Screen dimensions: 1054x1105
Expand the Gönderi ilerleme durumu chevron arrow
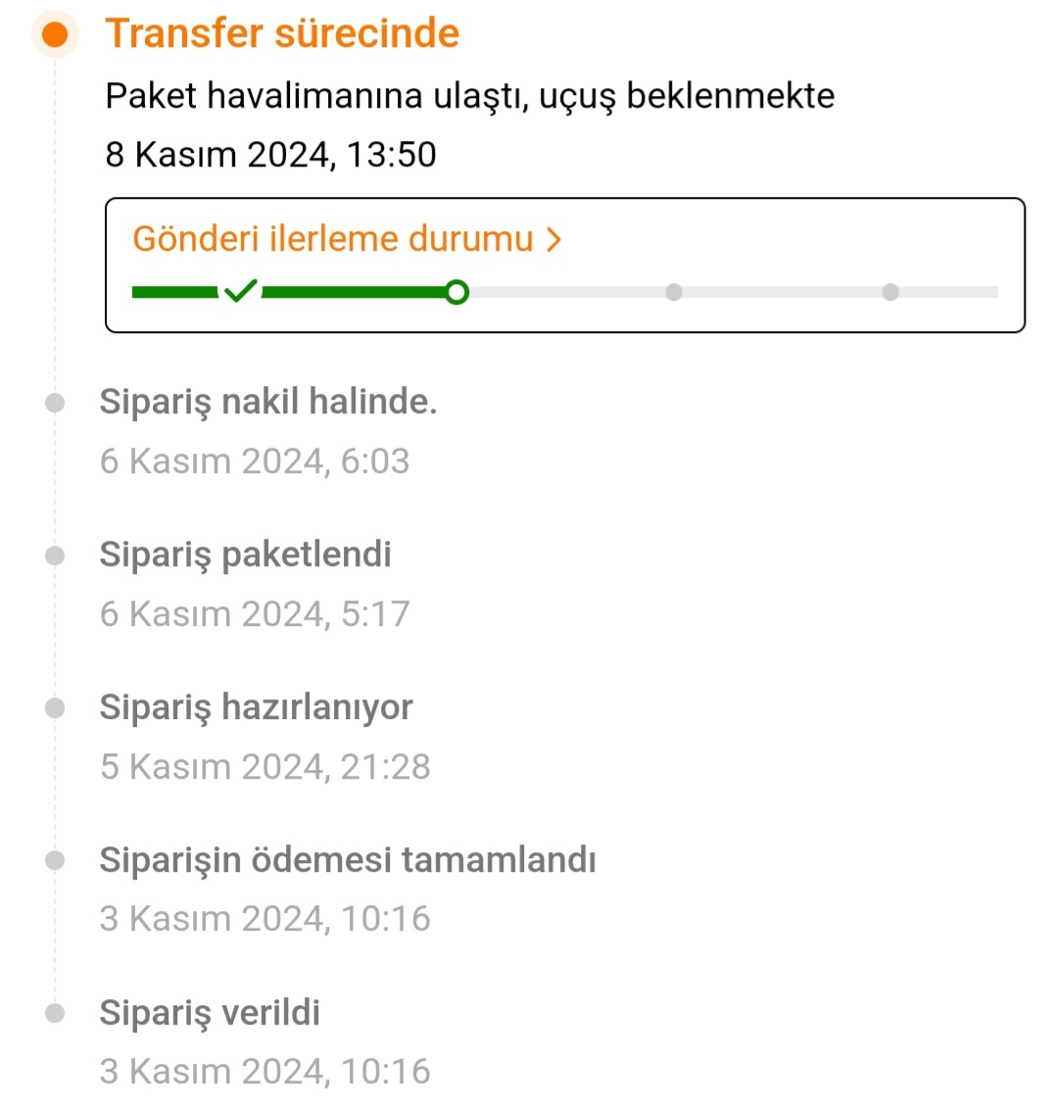554,239
